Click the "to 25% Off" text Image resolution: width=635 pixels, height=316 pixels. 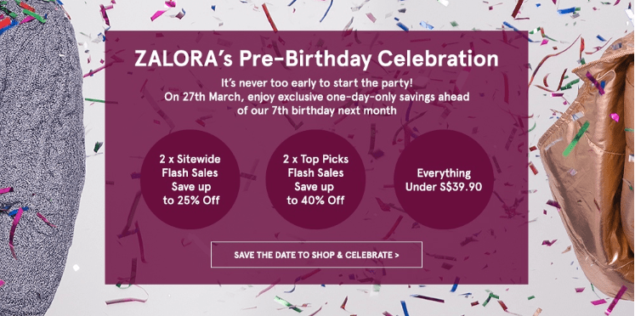click(191, 200)
